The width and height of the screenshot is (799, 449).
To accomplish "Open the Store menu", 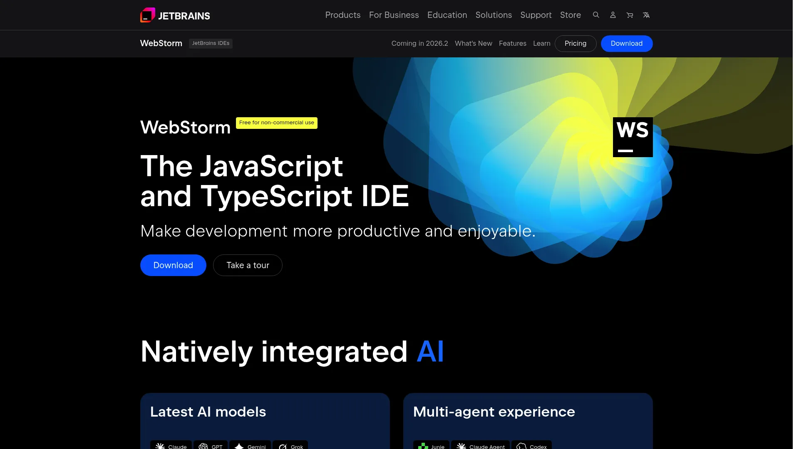I will click(x=571, y=15).
